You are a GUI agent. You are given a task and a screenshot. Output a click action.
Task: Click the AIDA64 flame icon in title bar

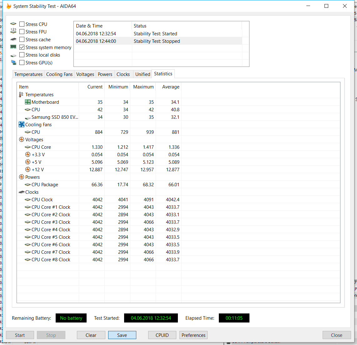9,6
